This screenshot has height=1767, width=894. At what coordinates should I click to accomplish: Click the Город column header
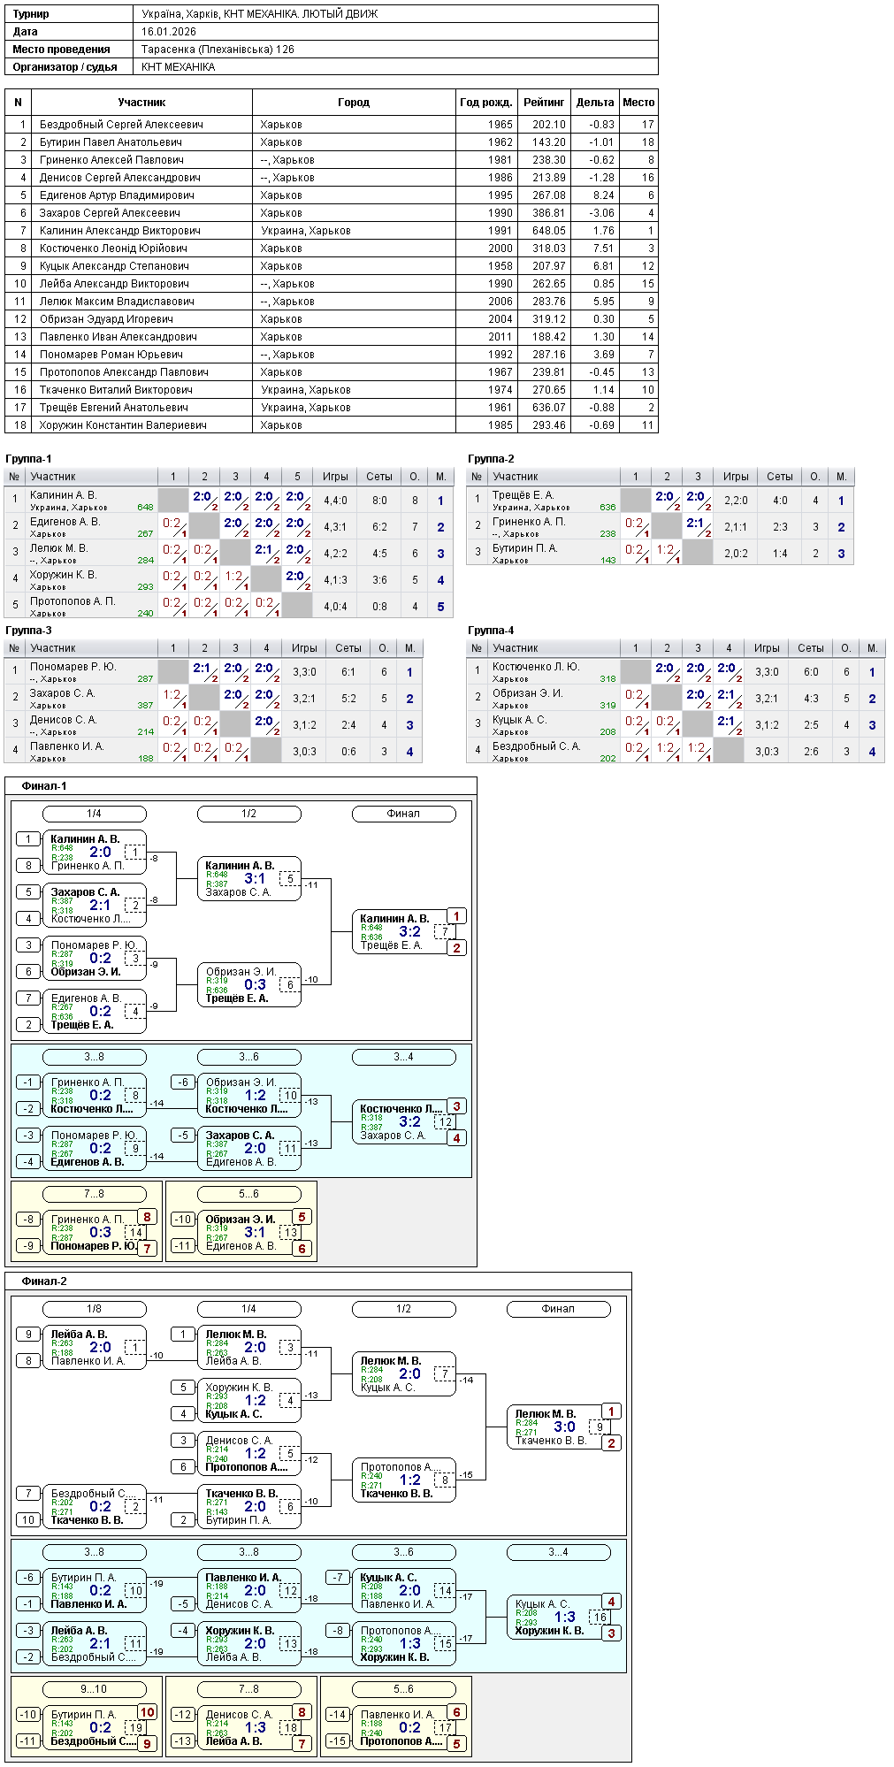coord(354,102)
